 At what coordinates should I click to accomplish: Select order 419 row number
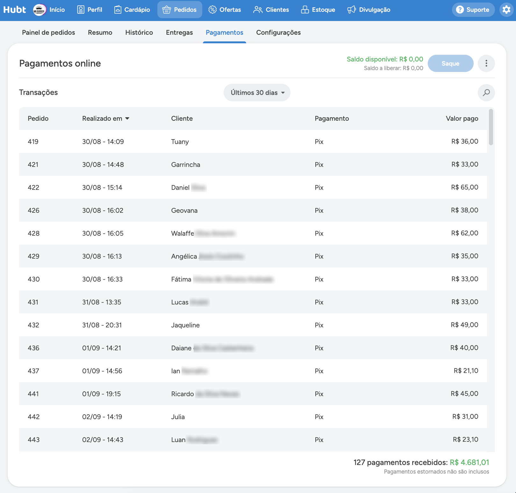[x=33, y=141]
